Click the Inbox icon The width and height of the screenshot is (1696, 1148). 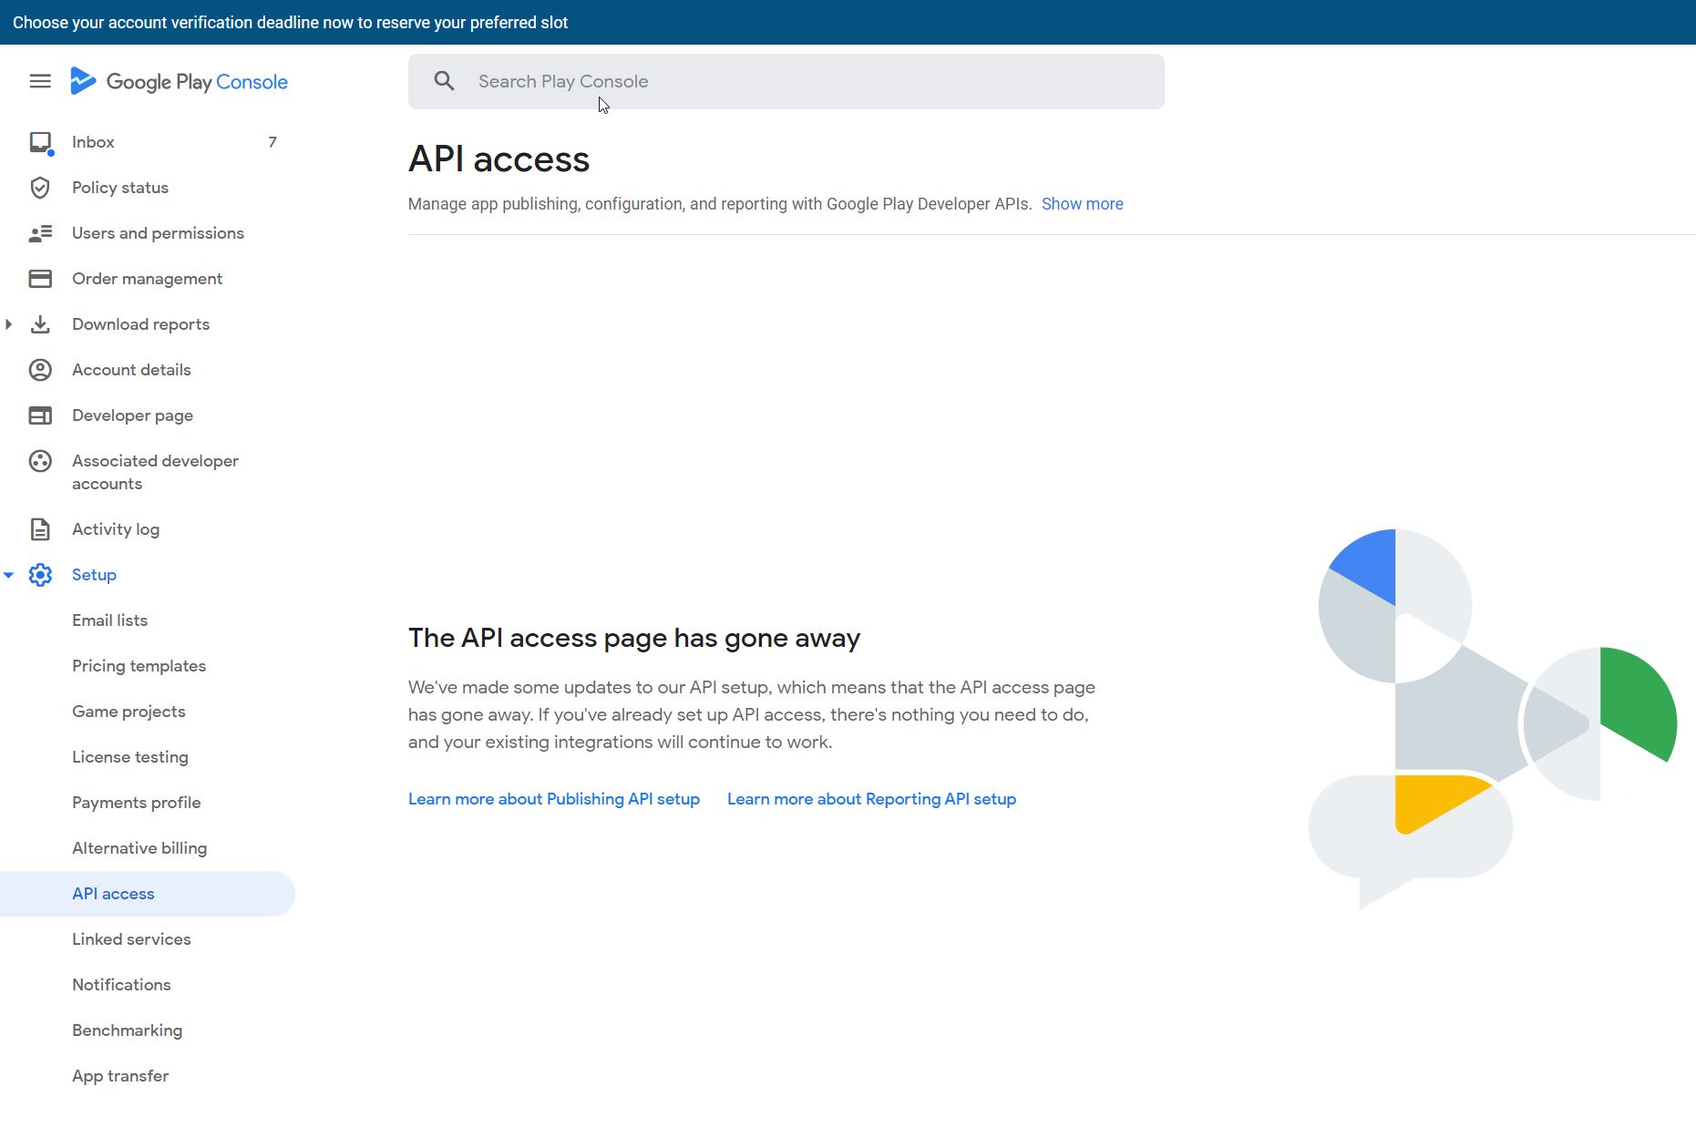click(x=40, y=142)
